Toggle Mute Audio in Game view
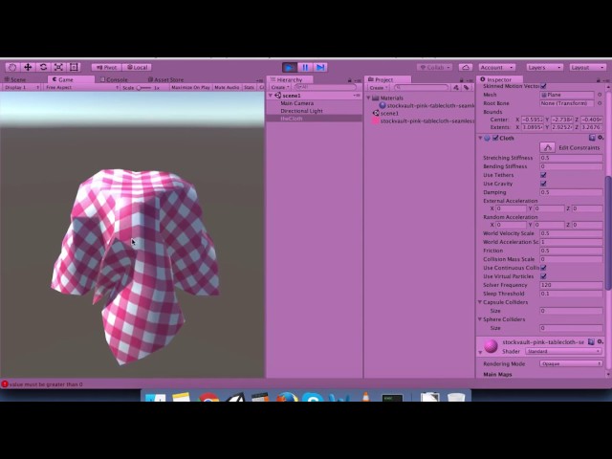 (227, 87)
